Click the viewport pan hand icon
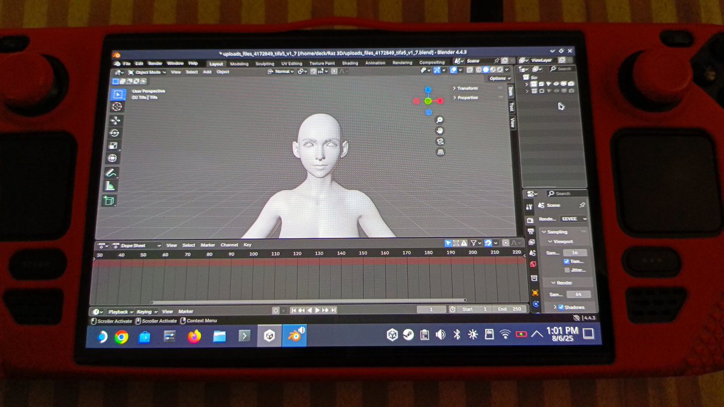 (440, 130)
